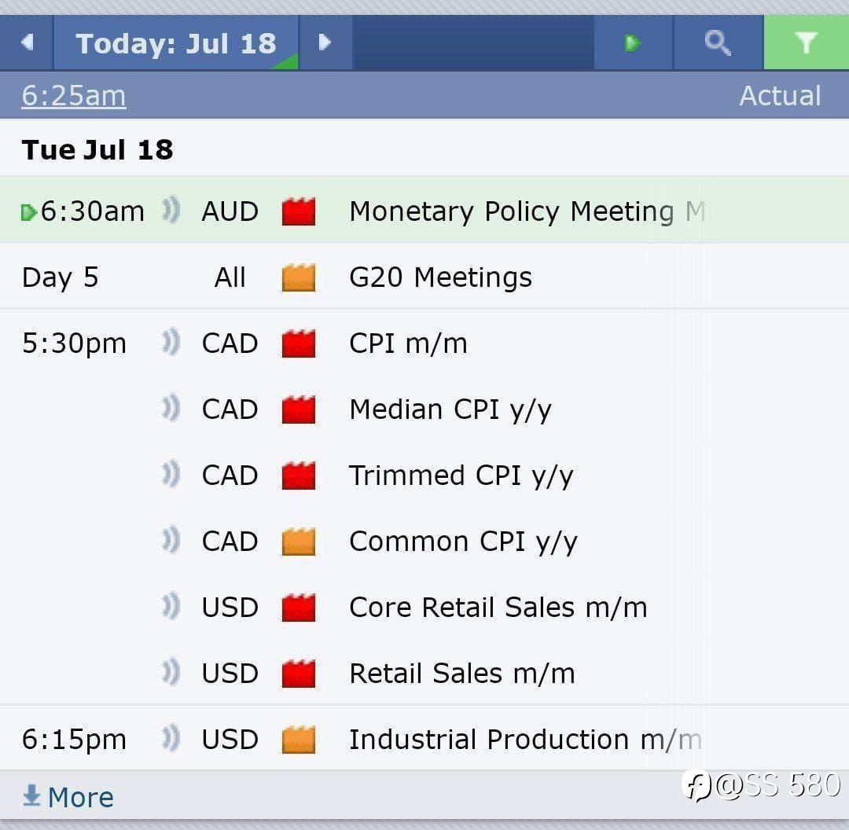Expand the Monetary Policy Meeting event row
This screenshot has height=830, width=849.
pos(511,211)
